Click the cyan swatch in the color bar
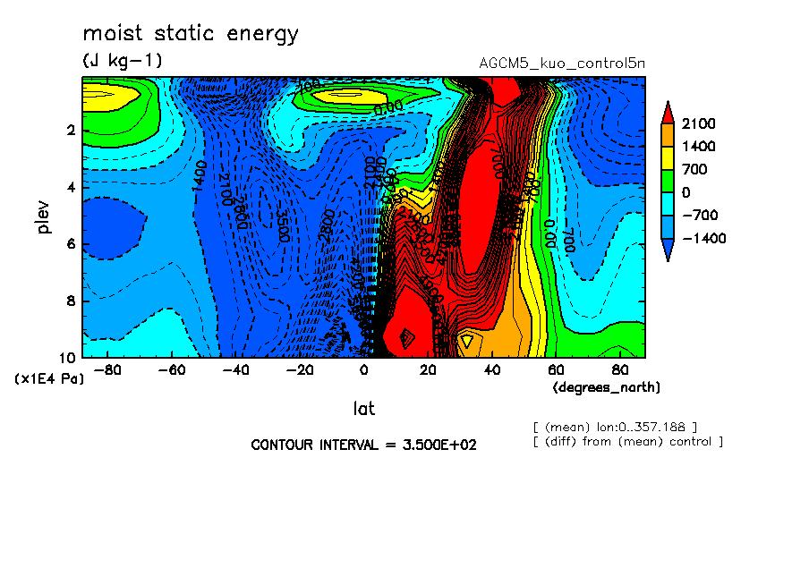Screen dimensions: 809x585 tap(668, 204)
